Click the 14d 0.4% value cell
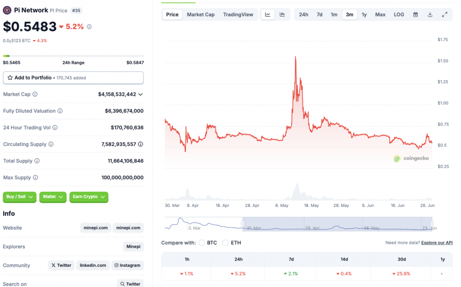This screenshot has height=287, width=461. click(x=343, y=274)
